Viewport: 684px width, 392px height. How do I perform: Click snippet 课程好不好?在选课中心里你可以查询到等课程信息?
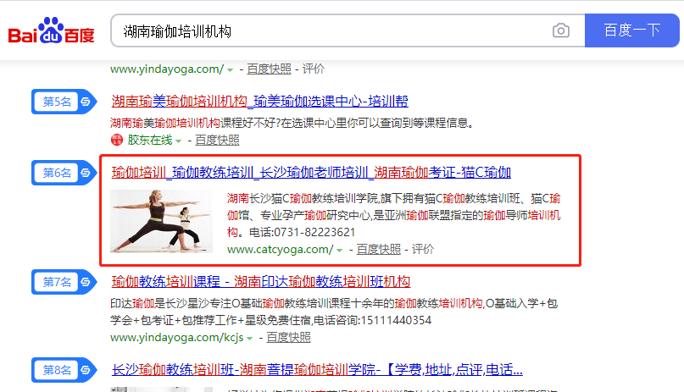tap(347, 123)
